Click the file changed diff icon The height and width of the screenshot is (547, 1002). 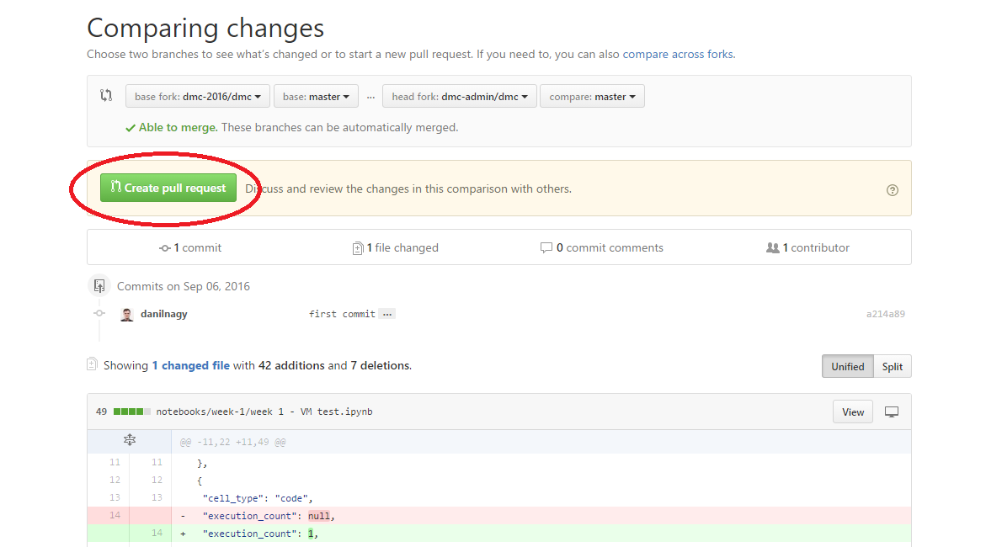[x=358, y=248]
